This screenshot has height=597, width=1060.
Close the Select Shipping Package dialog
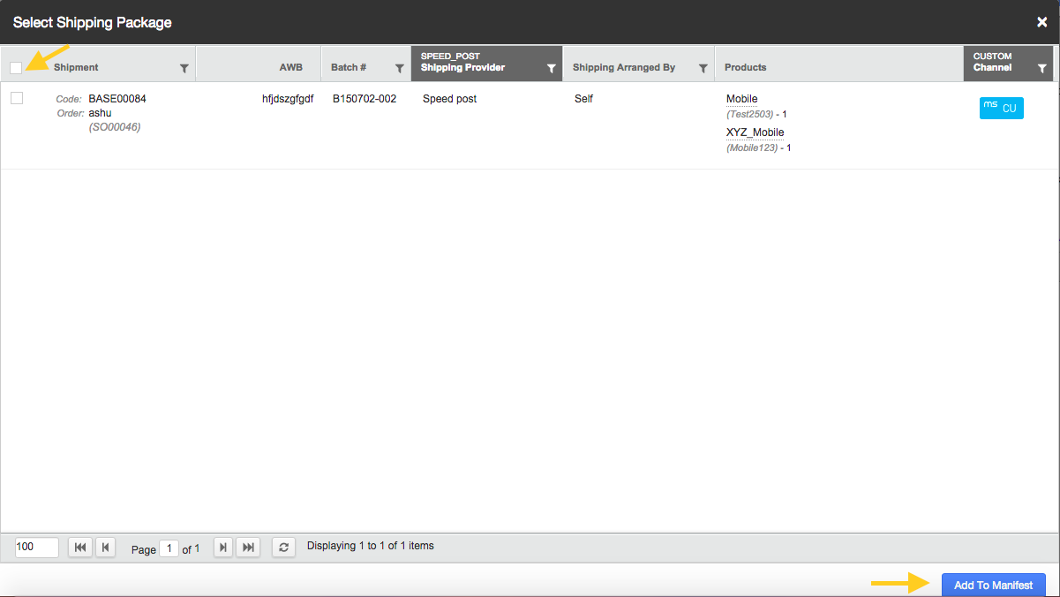coord(1041,23)
